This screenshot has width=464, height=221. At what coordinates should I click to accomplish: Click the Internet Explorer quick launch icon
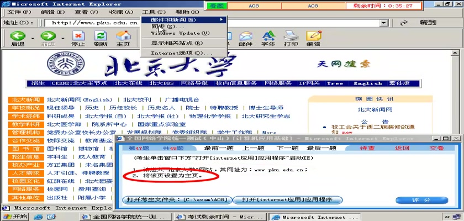38,217
